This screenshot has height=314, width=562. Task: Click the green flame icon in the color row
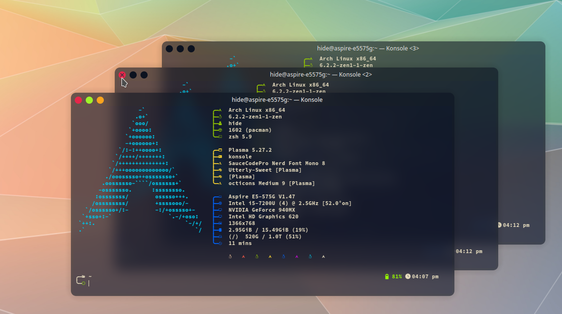(x=257, y=256)
